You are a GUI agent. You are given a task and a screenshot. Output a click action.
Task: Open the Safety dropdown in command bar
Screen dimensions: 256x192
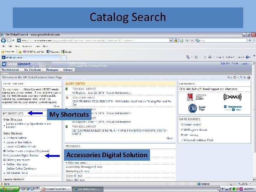tap(230, 57)
